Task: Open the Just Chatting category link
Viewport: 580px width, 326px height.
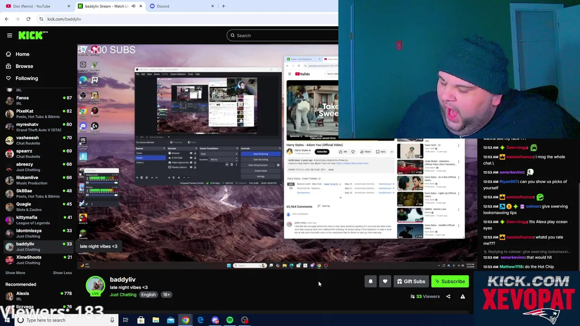Action: tap(123, 295)
